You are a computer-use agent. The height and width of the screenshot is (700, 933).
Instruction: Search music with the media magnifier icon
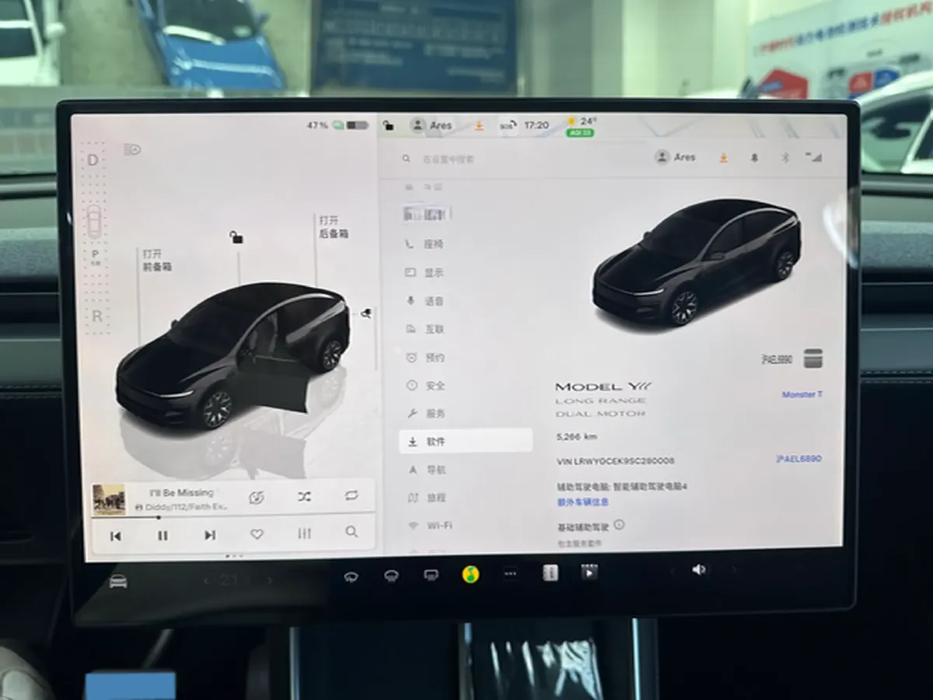(x=351, y=533)
